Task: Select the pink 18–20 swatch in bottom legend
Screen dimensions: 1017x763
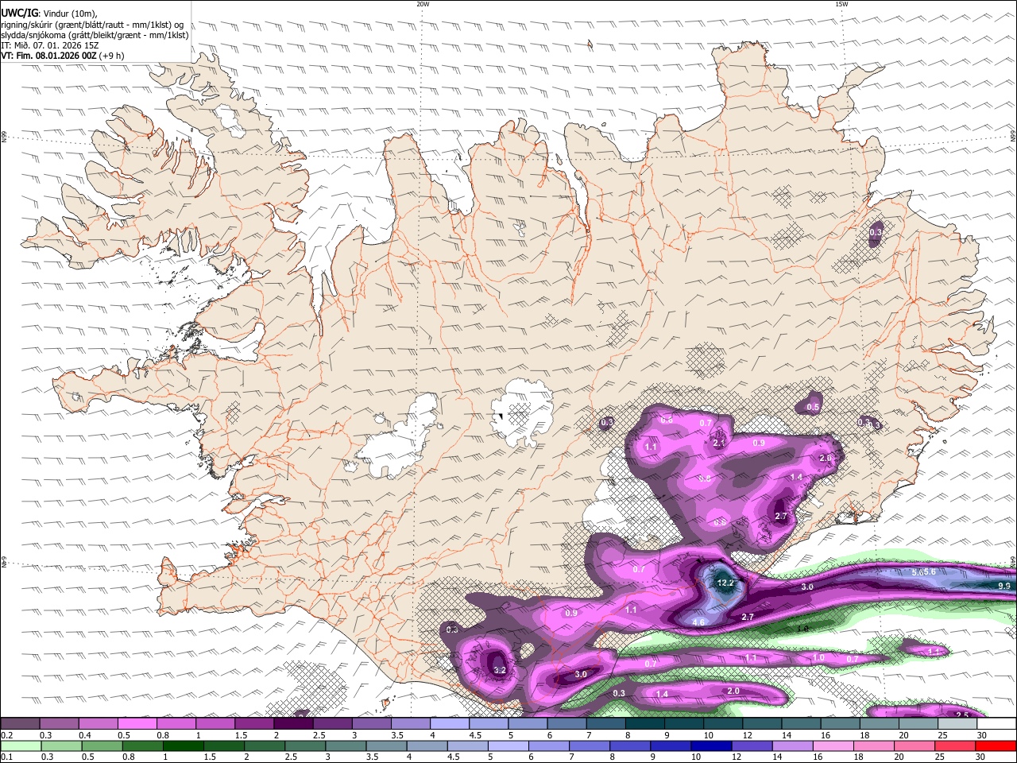Action: click(874, 746)
